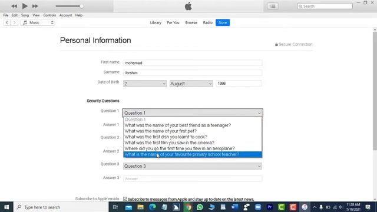Viewport: 377px width, 212px height.
Task: Click the page vertical scrollbar
Action: click(x=375, y=91)
